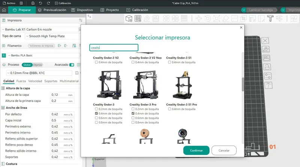Click the Altura de la capa value field
This screenshot has width=300, height=167.
pyautogui.click(x=62, y=95)
